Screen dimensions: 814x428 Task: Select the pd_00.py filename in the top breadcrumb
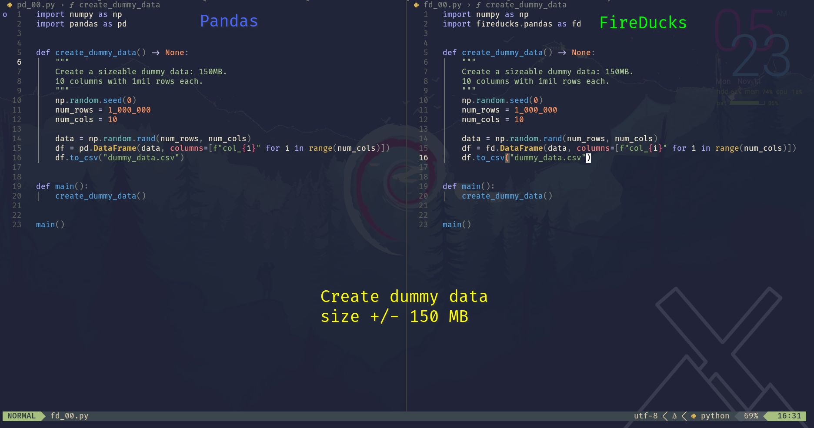pyautogui.click(x=36, y=5)
